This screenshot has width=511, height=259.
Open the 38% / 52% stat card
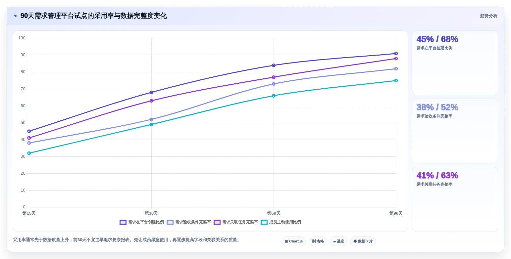(455, 131)
